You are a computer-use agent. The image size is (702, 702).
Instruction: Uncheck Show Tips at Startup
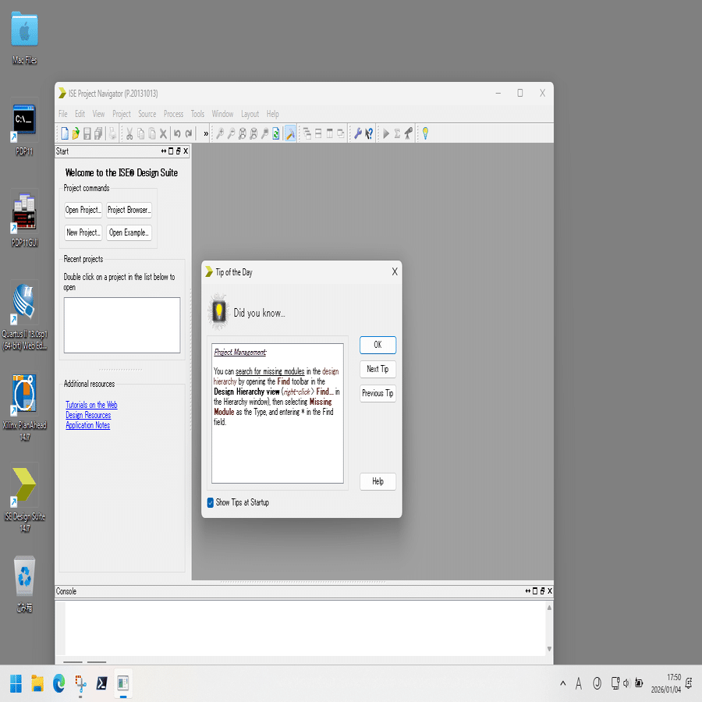(211, 502)
